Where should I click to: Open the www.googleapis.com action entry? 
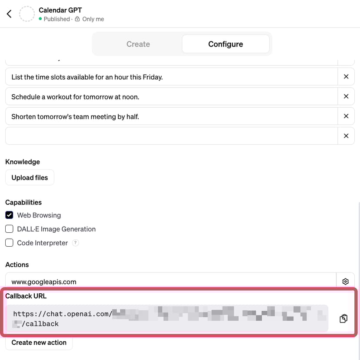tap(170, 282)
